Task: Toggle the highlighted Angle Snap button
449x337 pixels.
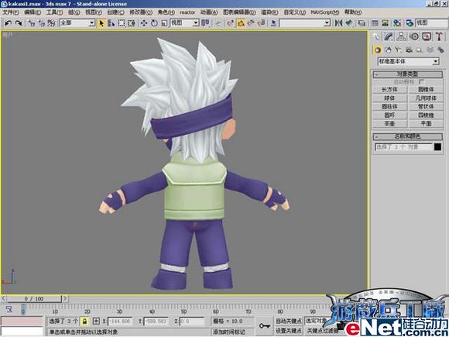Action: click(x=241, y=23)
